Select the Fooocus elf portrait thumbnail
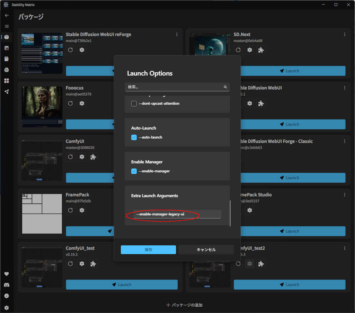 (42, 107)
